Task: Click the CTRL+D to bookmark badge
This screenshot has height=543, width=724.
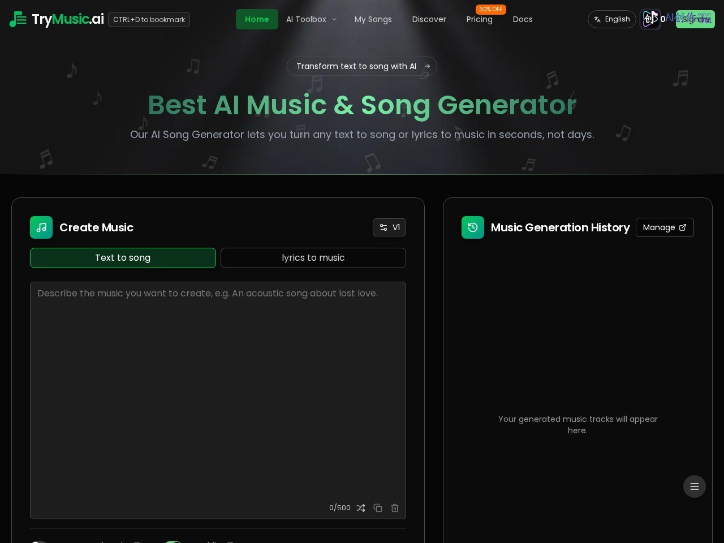Action: pyautogui.click(x=149, y=19)
